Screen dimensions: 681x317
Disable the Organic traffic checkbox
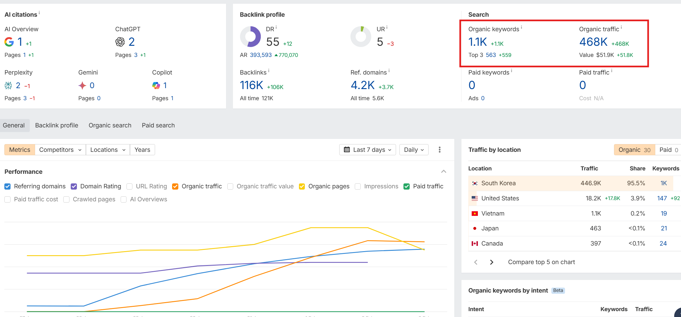tap(175, 186)
